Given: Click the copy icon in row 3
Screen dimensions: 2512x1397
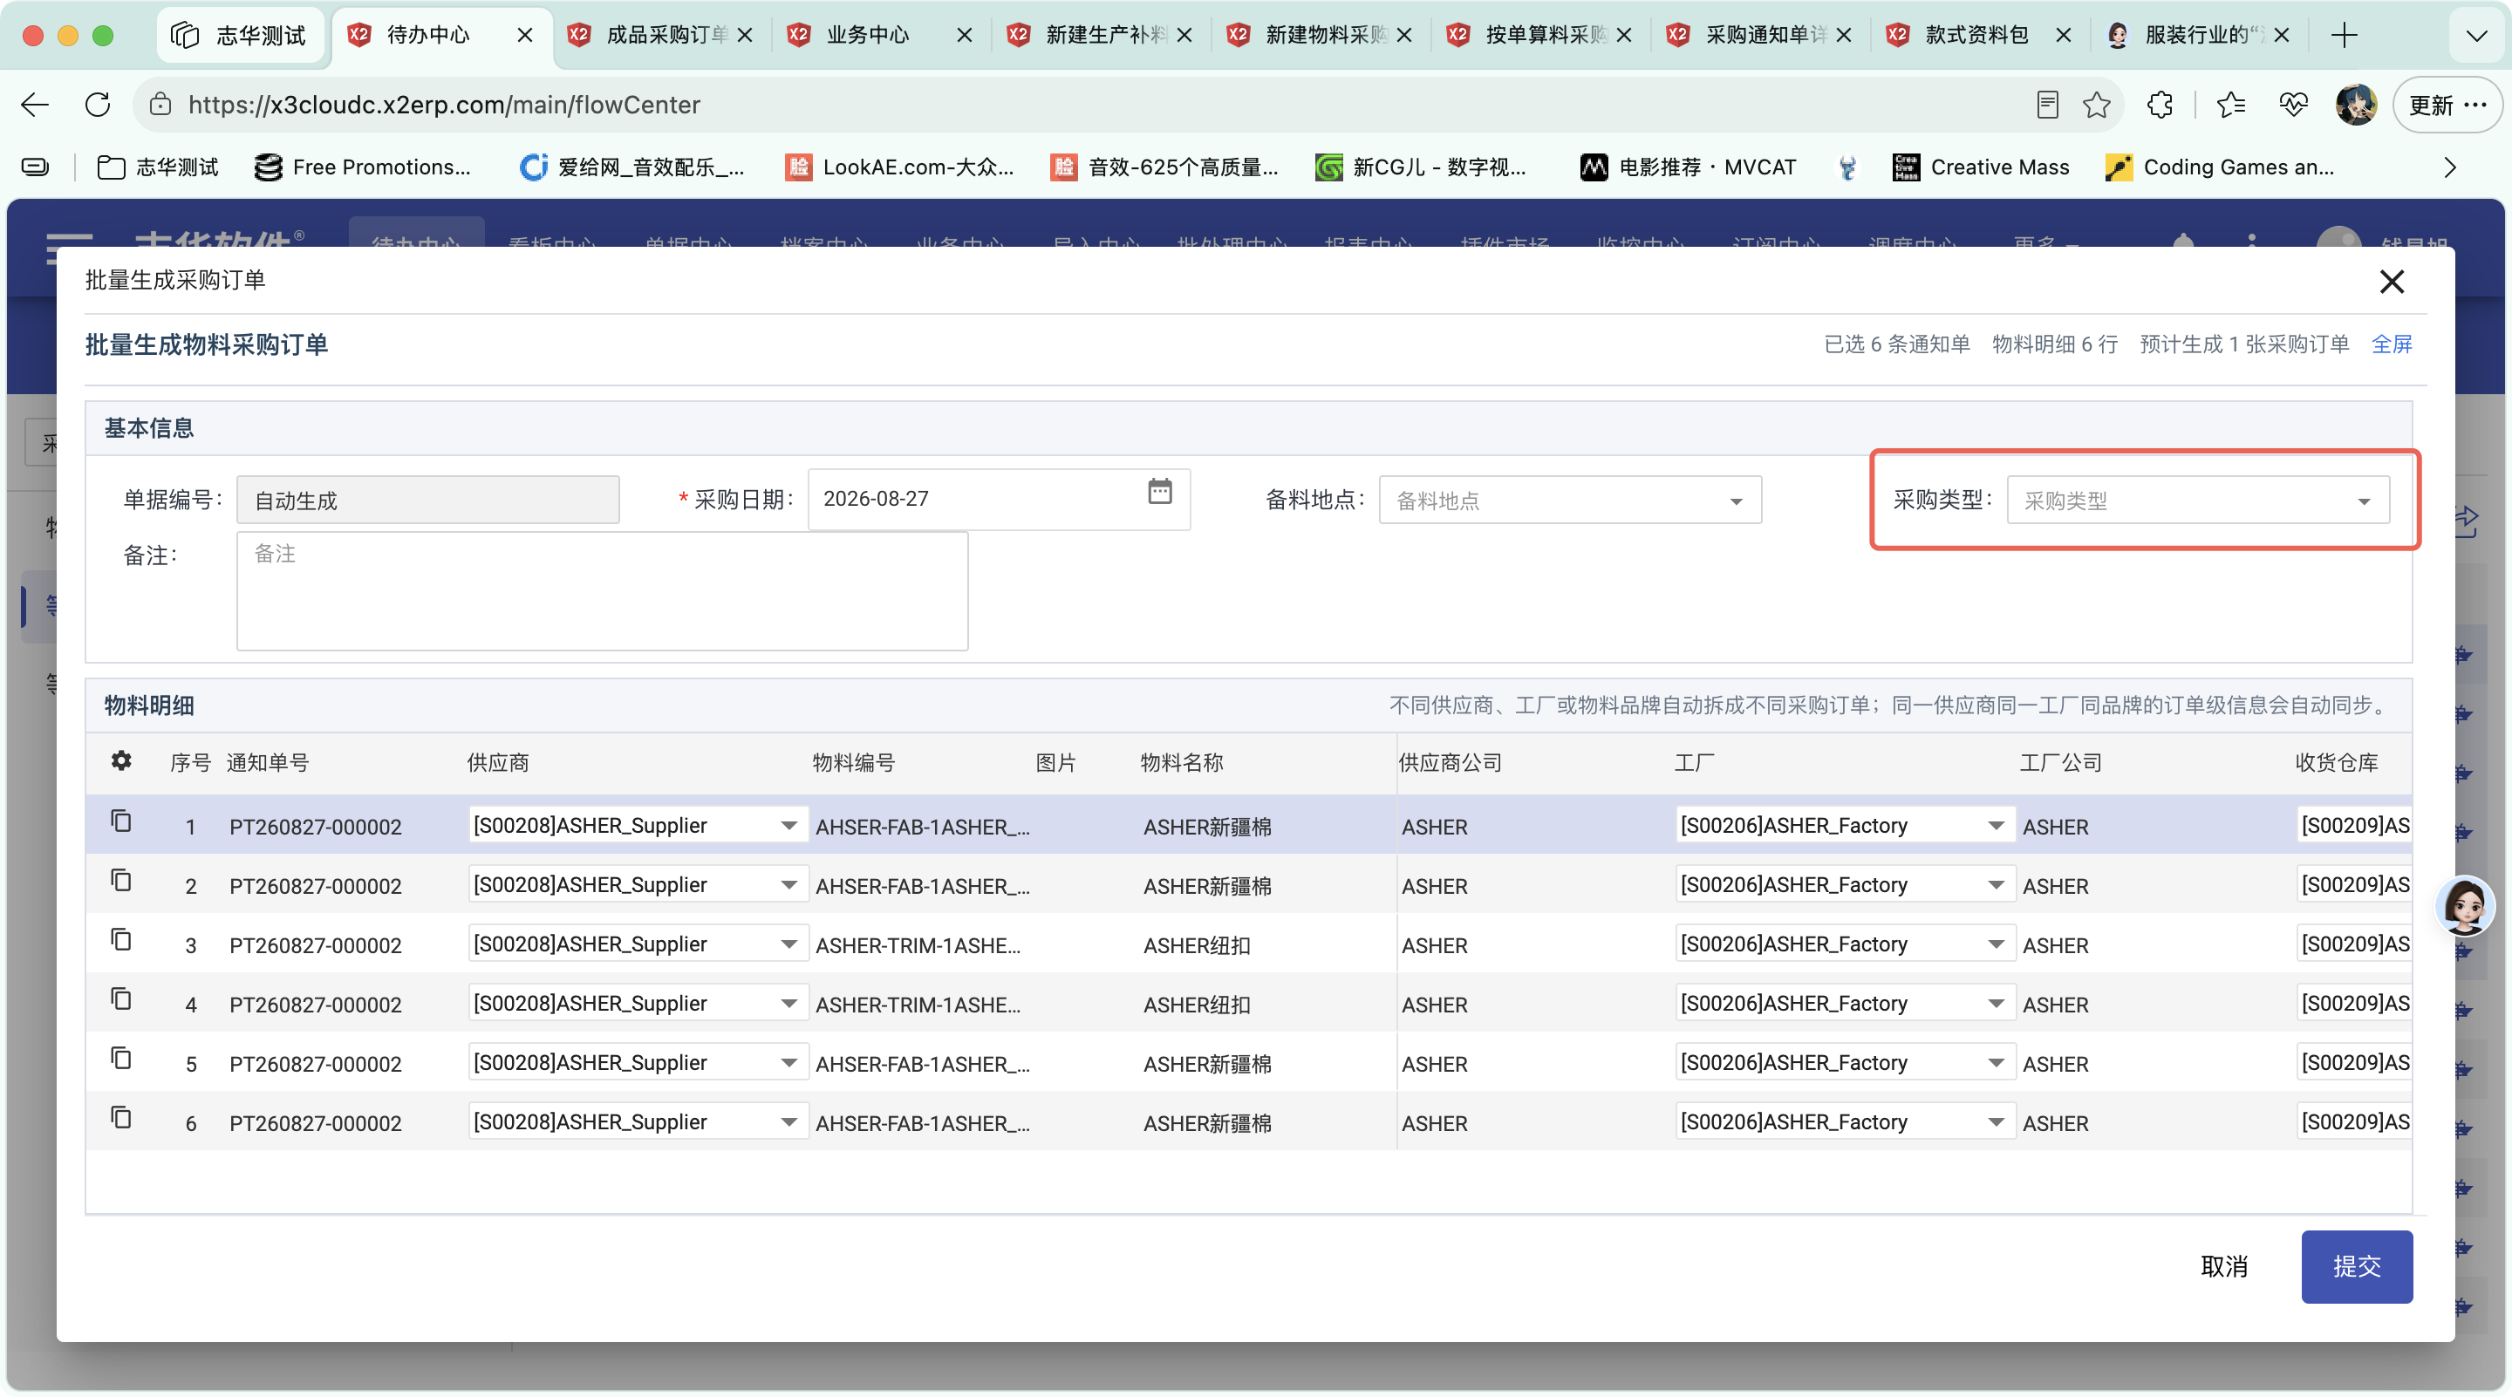Looking at the screenshot, I should (x=121, y=940).
